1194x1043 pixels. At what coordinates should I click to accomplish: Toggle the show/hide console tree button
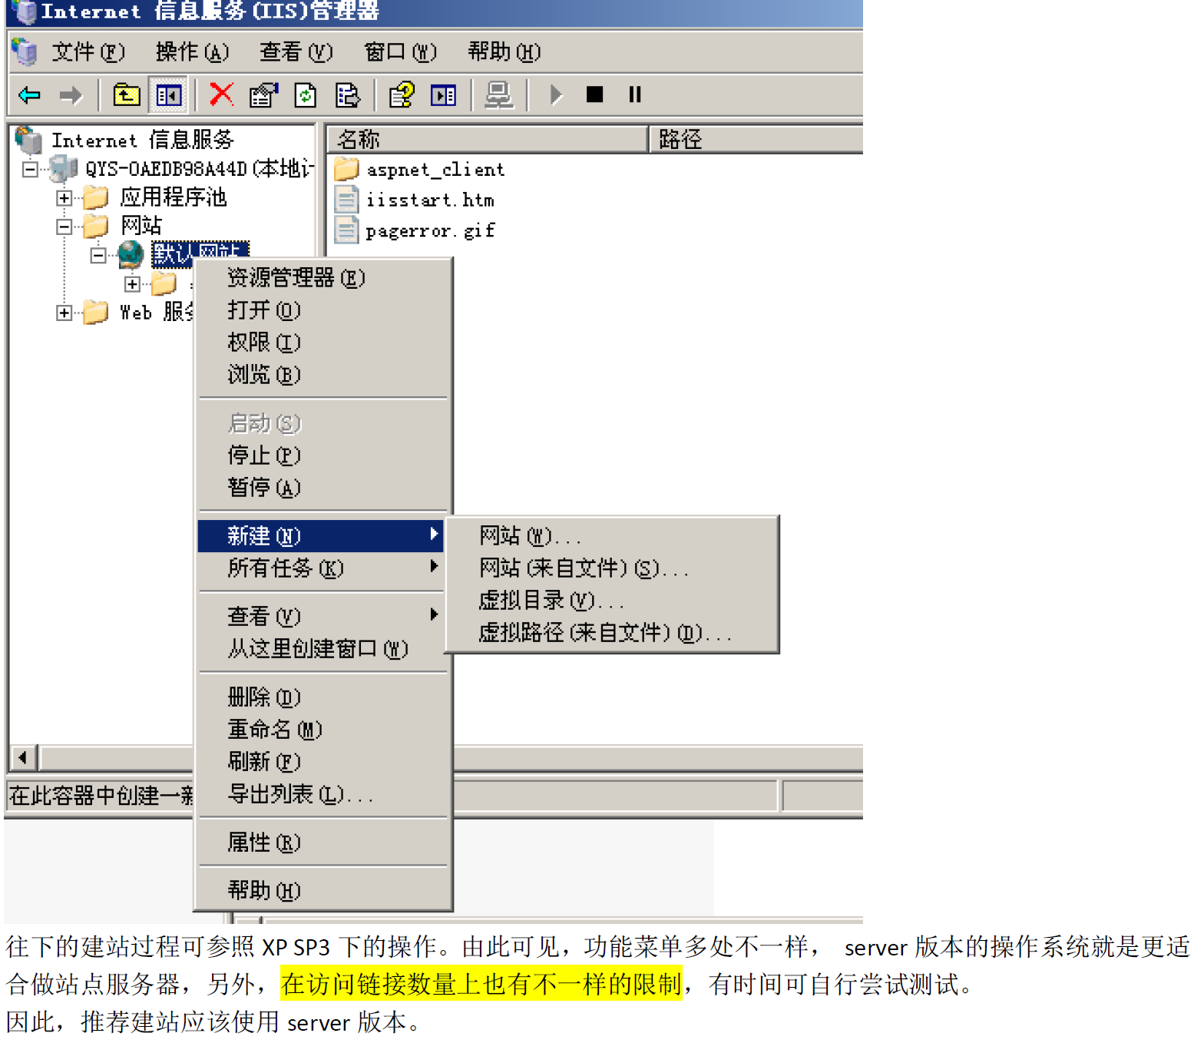pyautogui.click(x=167, y=94)
